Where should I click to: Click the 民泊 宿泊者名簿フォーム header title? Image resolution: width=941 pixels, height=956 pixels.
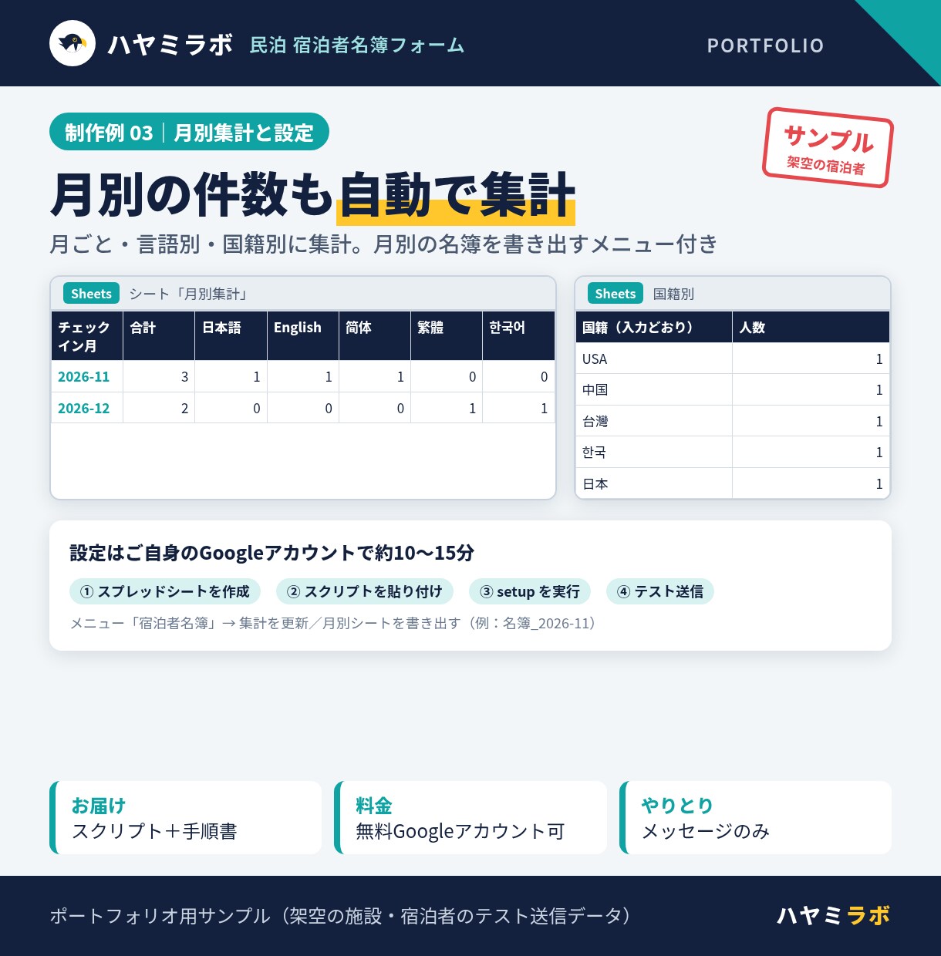click(x=357, y=45)
